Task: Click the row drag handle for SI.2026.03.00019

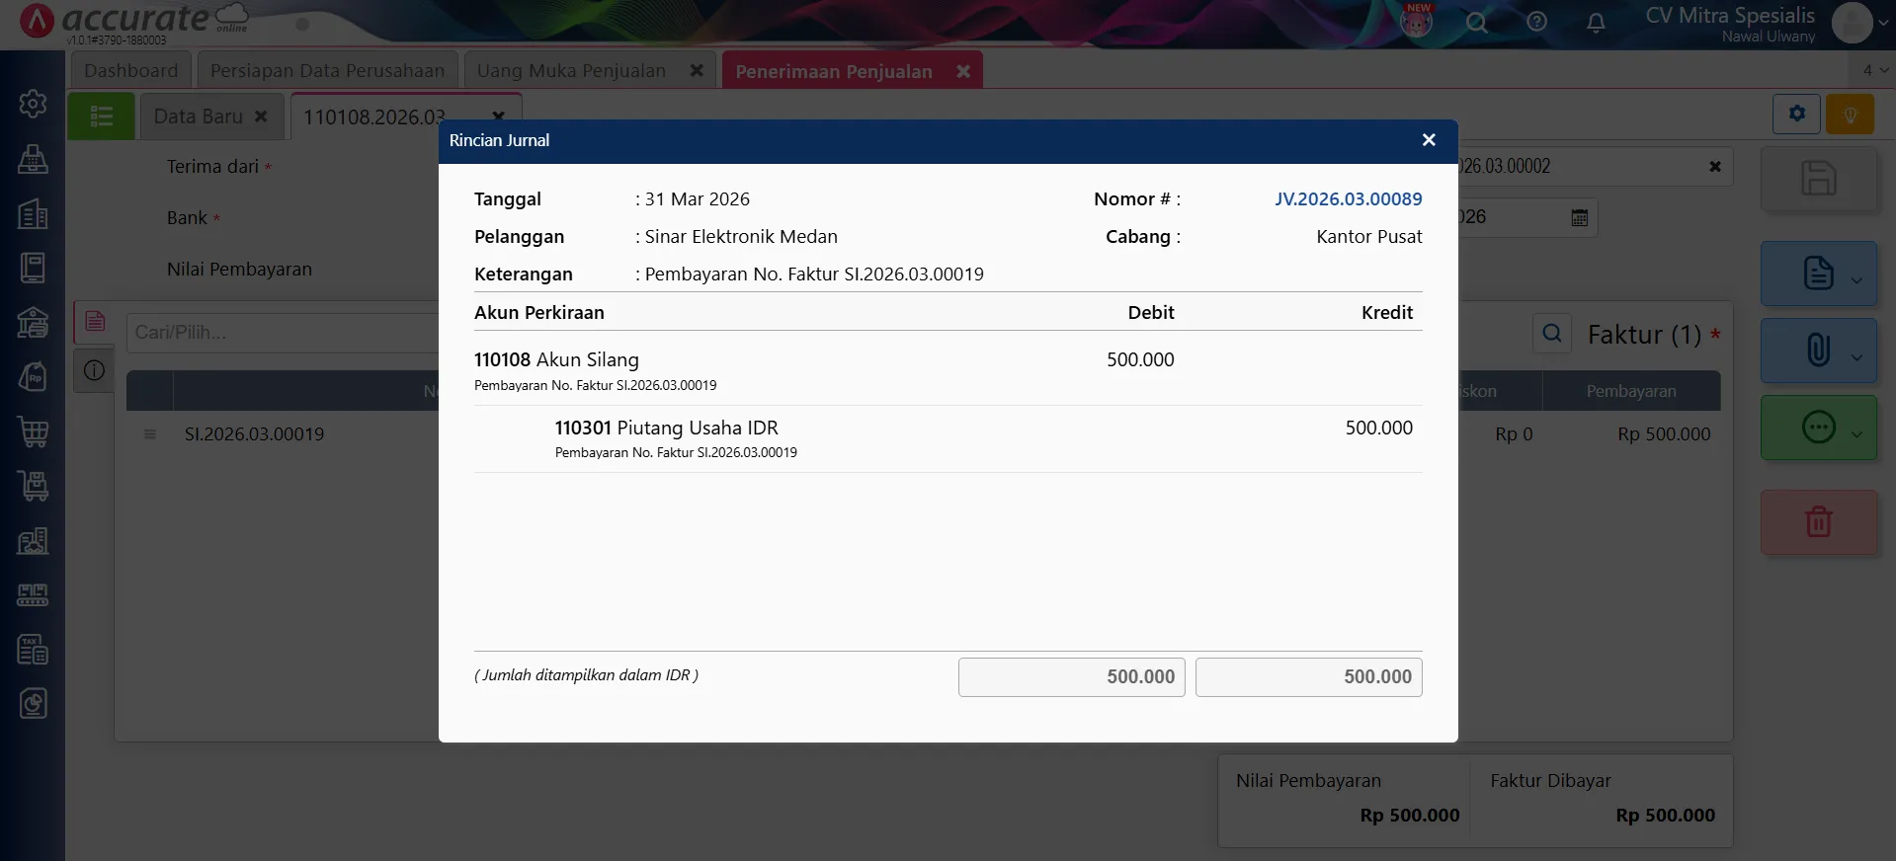Action: (149, 433)
